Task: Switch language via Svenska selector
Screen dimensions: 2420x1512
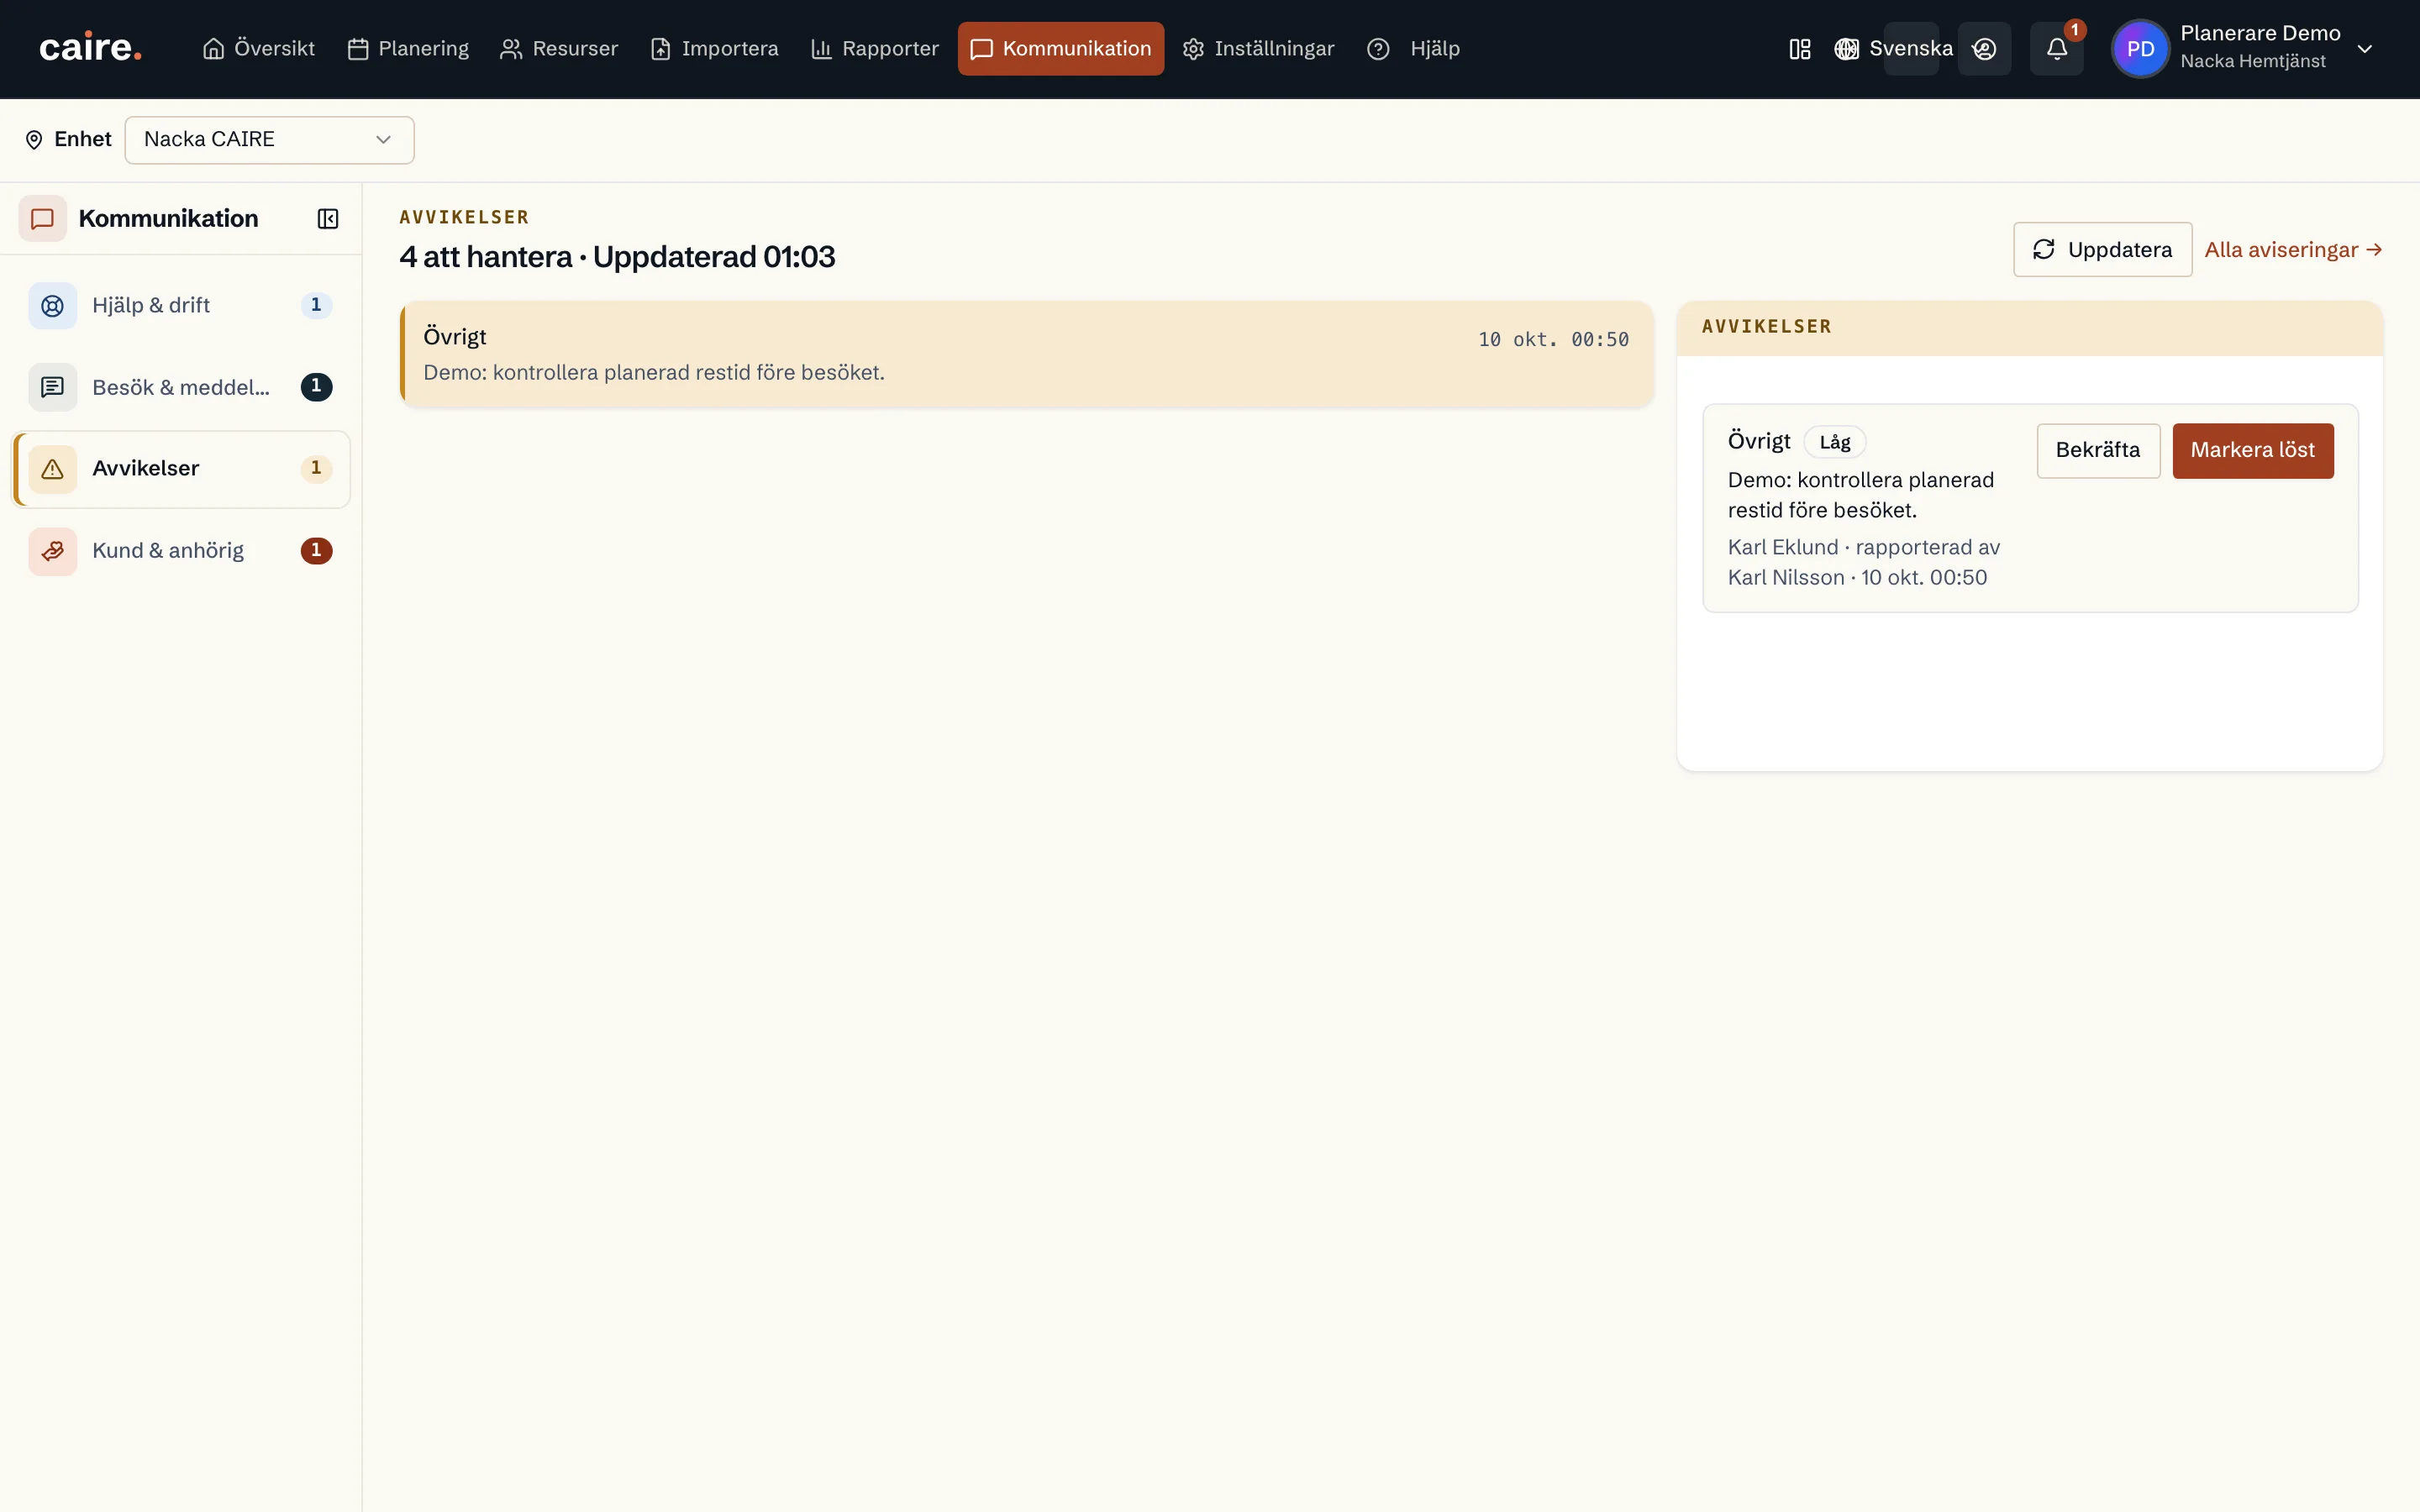Action: tap(1910, 49)
